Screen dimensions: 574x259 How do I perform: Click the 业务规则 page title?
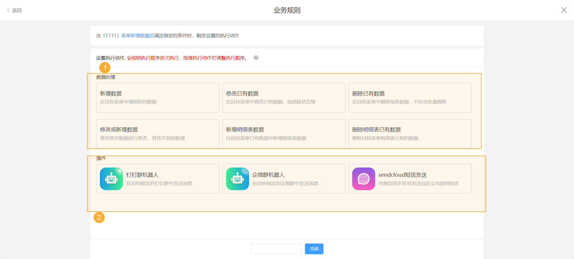tap(287, 10)
